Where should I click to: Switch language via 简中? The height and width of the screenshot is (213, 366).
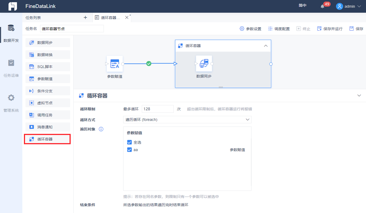[x=303, y=6]
